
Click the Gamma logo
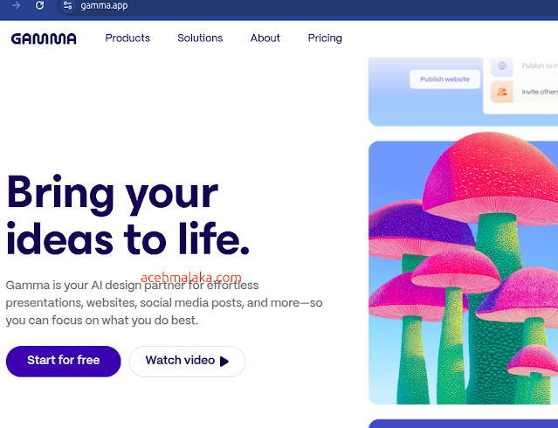(x=44, y=38)
